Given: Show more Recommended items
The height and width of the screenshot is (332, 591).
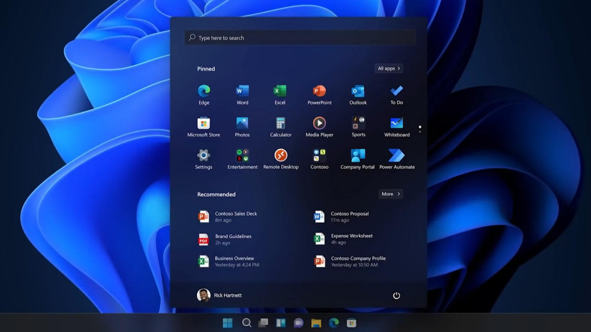Looking at the screenshot, I should [x=390, y=194].
